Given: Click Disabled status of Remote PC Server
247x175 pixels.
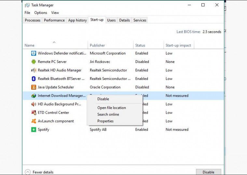Looking at the screenshot, I should 142,62.
